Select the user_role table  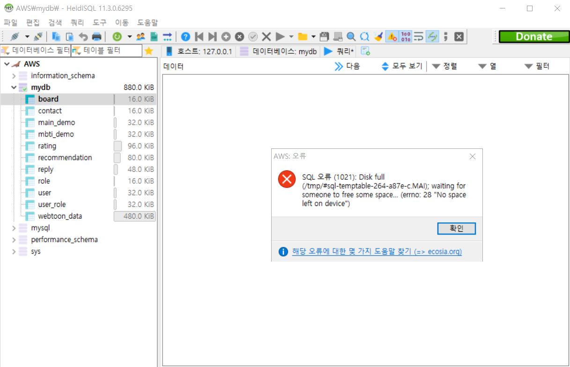click(x=52, y=205)
